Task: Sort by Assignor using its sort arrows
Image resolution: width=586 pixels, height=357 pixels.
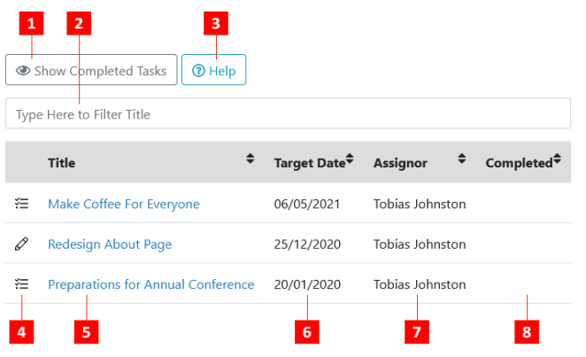Action: 462,159
